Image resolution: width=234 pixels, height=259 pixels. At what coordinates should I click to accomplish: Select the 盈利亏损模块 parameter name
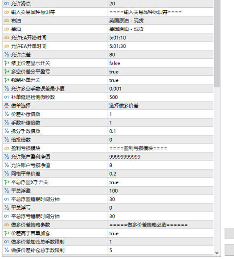pos(25,148)
